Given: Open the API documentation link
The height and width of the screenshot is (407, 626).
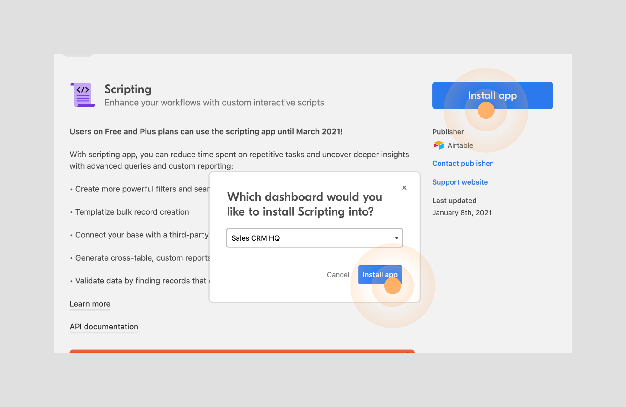Looking at the screenshot, I should click(x=104, y=327).
